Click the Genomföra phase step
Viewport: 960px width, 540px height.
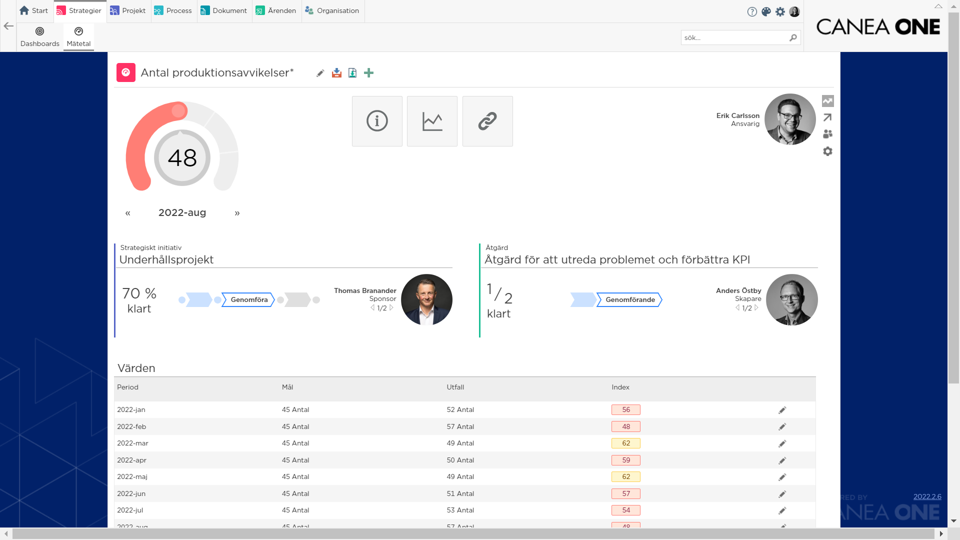[248, 299]
